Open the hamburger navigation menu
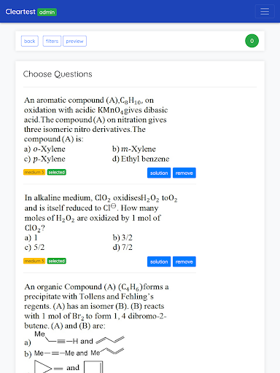280x373 pixels. click(x=265, y=12)
